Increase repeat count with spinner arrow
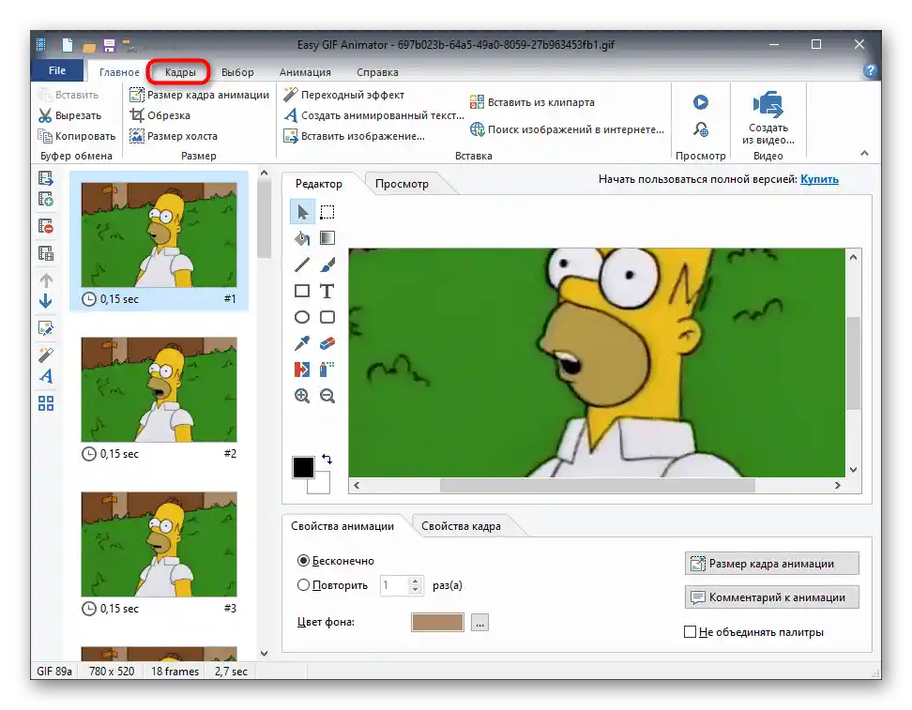The height and width of the screenshot is (710, 912). click(x=416, y=581)
